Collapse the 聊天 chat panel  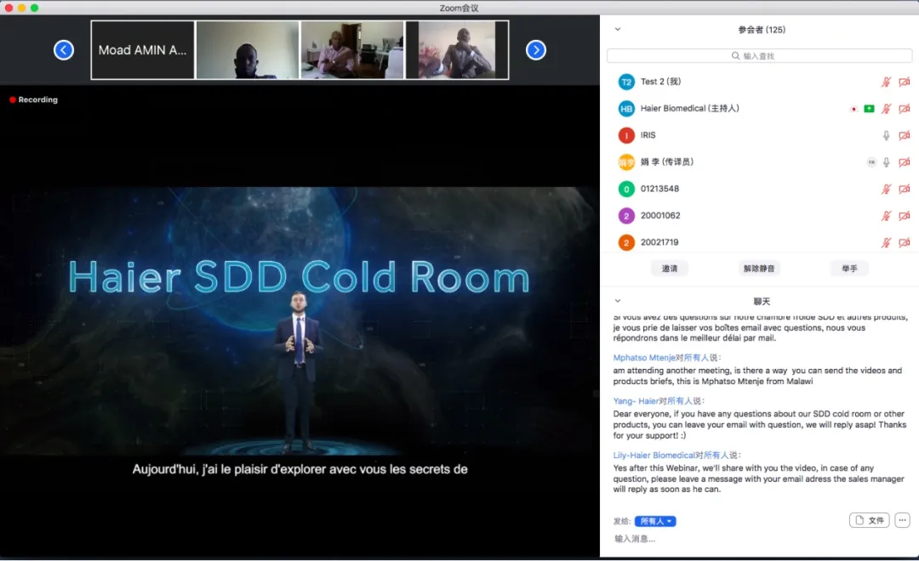pyautogui.click(x=617, y=300)
